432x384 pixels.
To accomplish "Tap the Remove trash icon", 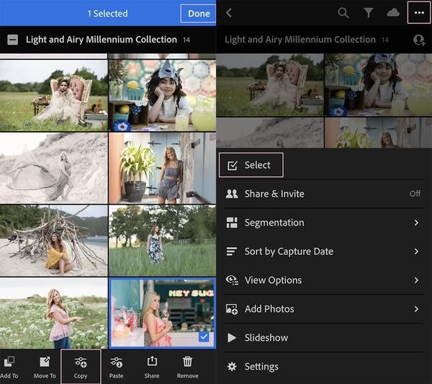I will point(188,362).
